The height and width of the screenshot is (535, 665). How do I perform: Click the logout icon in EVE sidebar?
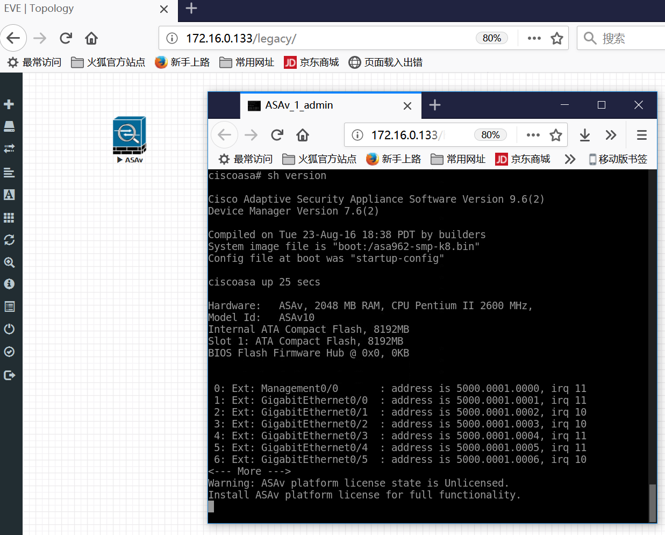[x=9, y=375]
